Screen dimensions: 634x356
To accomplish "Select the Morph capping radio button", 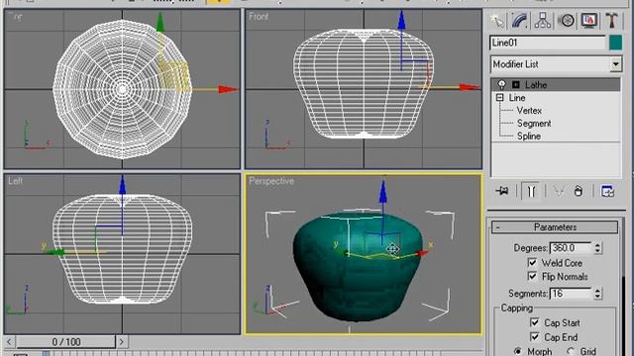I will click(517, 351).
